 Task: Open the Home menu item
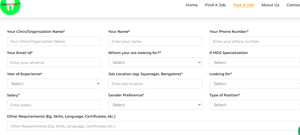[192, 5]
